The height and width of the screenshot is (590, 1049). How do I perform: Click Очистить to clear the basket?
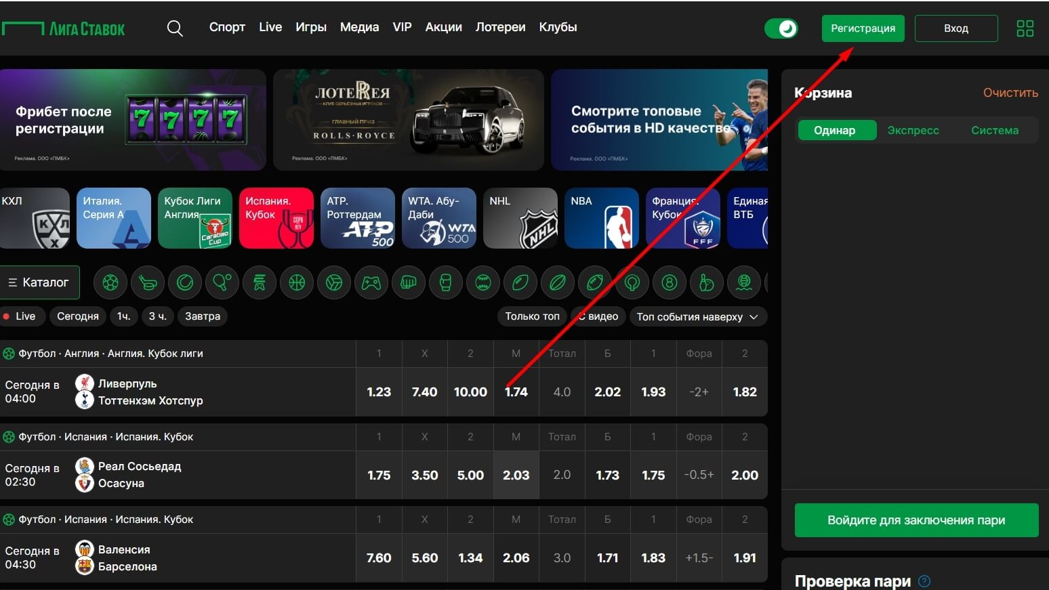pyautogui.click(x=1010, y=93)
